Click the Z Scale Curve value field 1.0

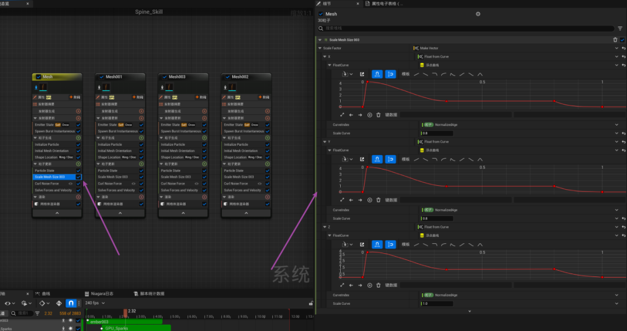[x=437, y=304]
